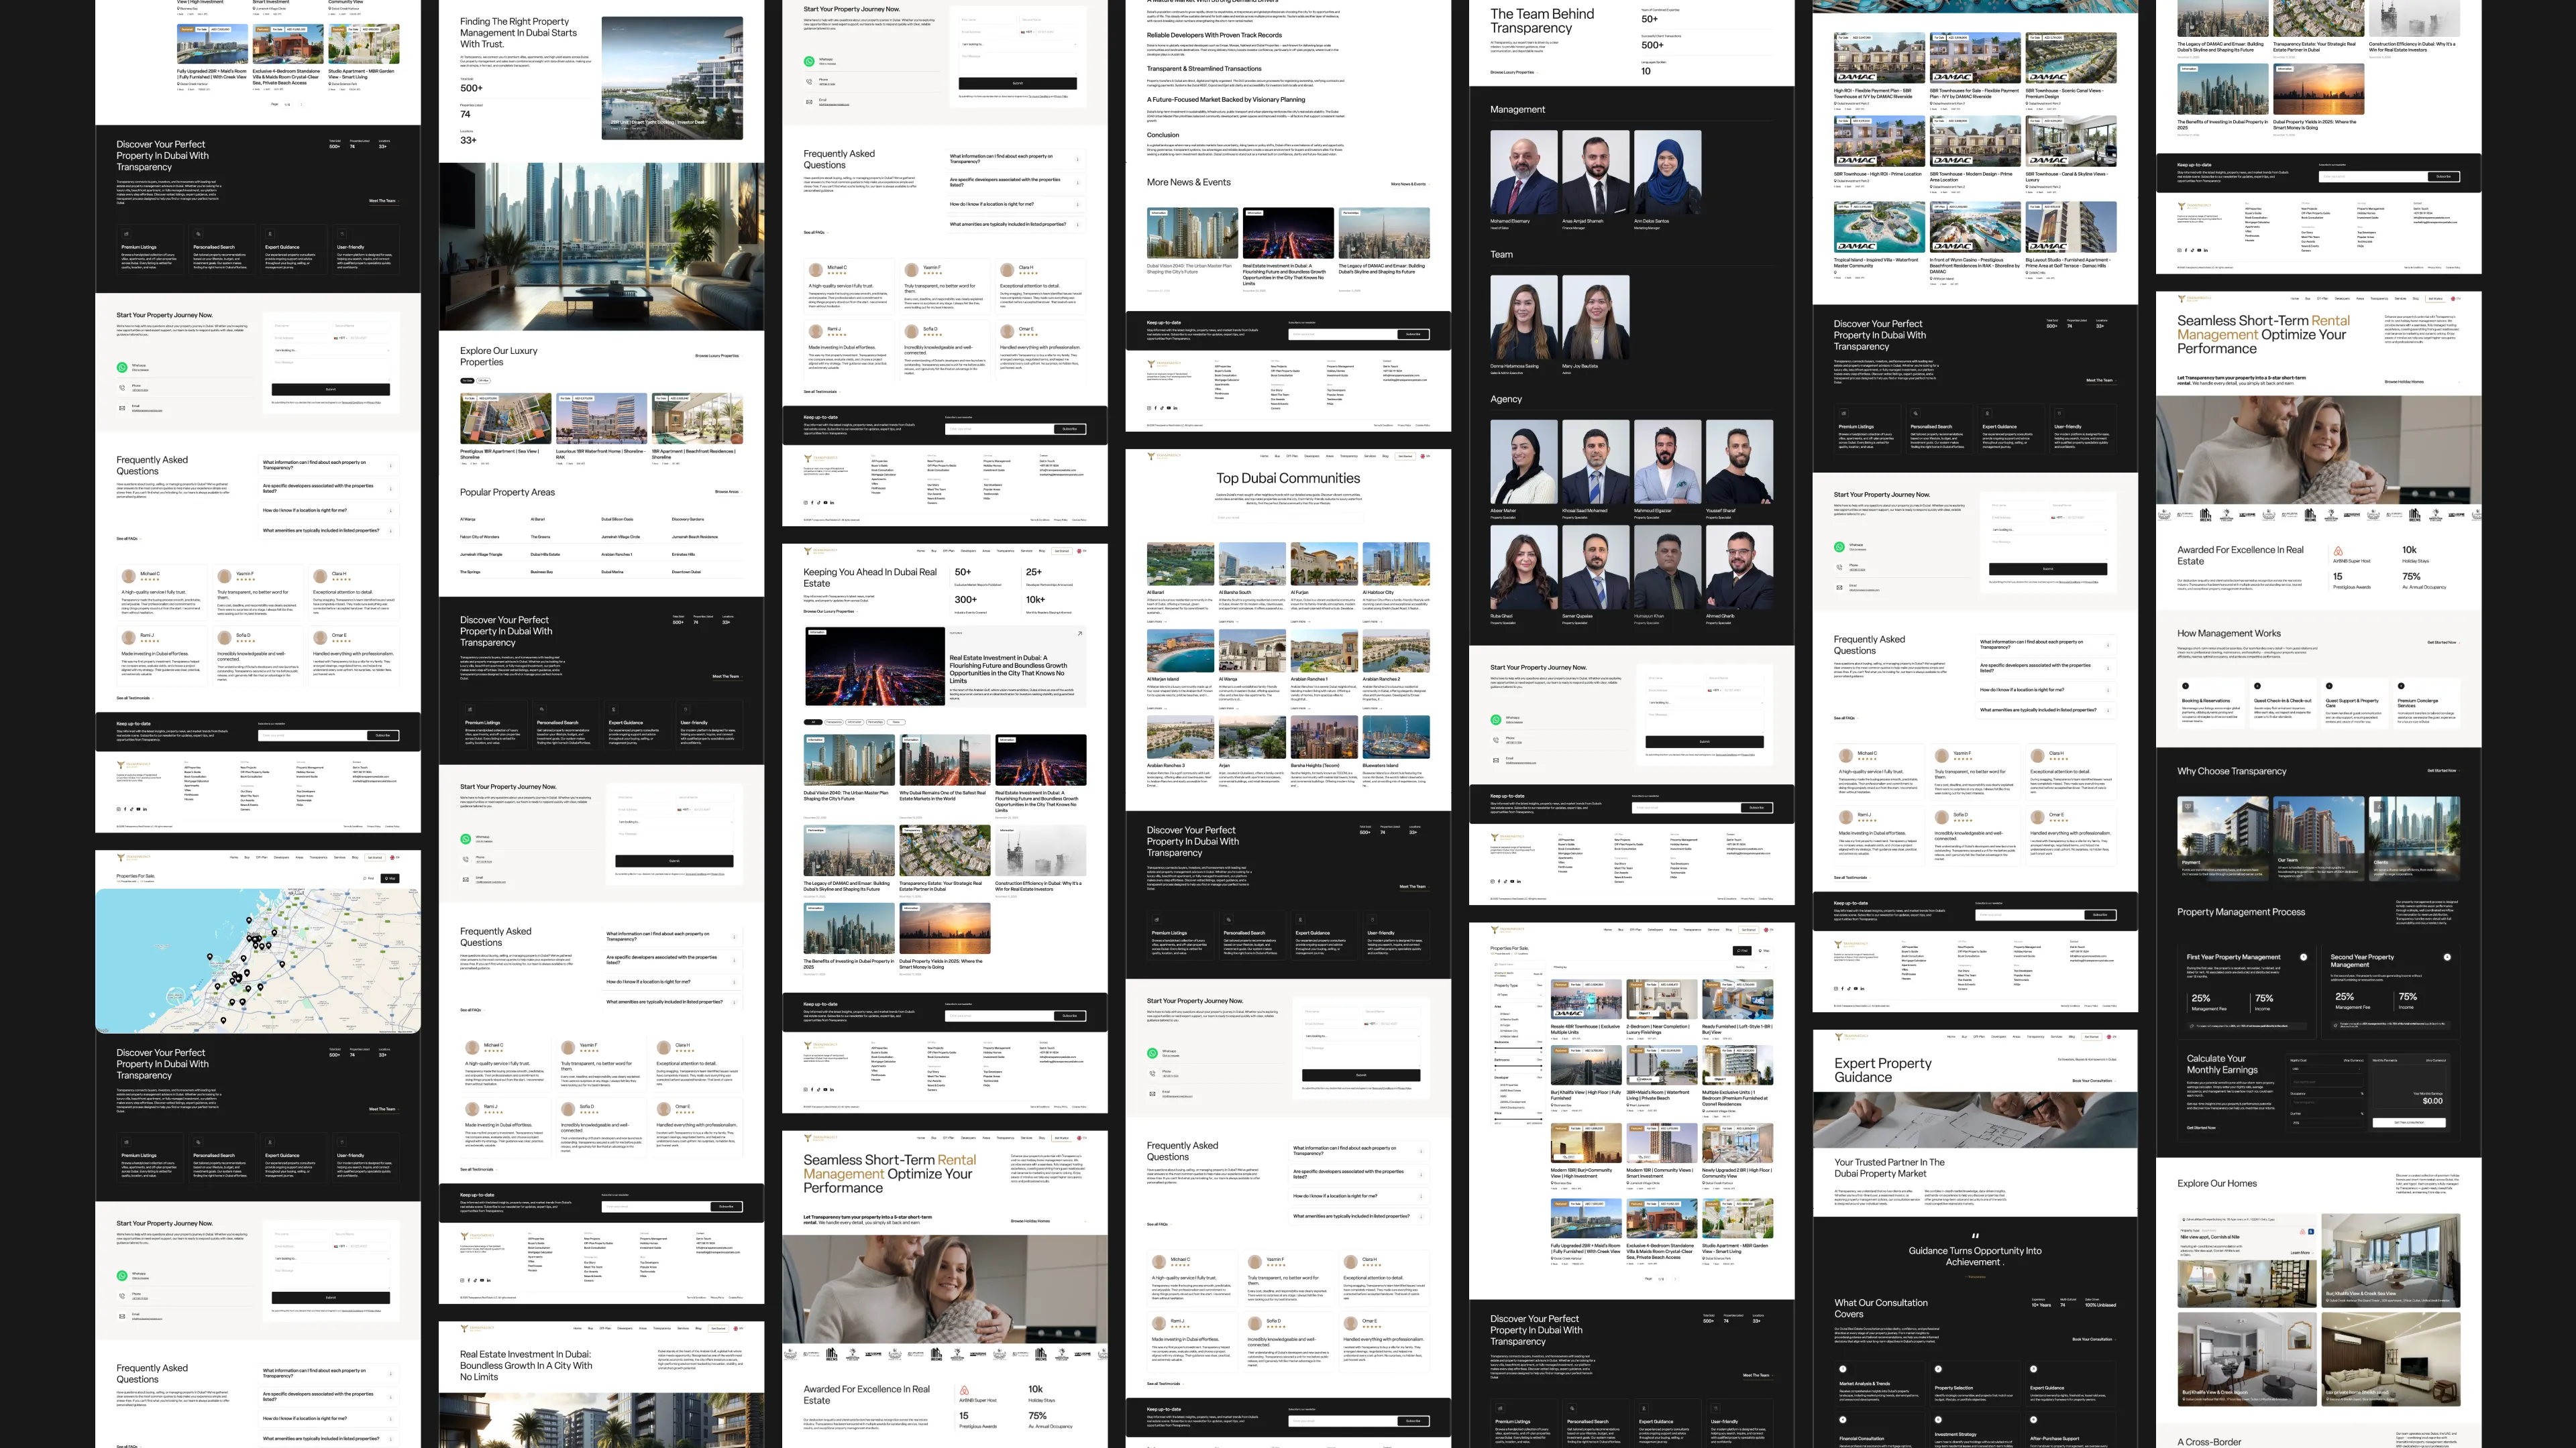The width and height of the screenshot is (2576, 1448).
Task: Check the Al Barari area checkbox
Action: [x=1496, y=1014]
